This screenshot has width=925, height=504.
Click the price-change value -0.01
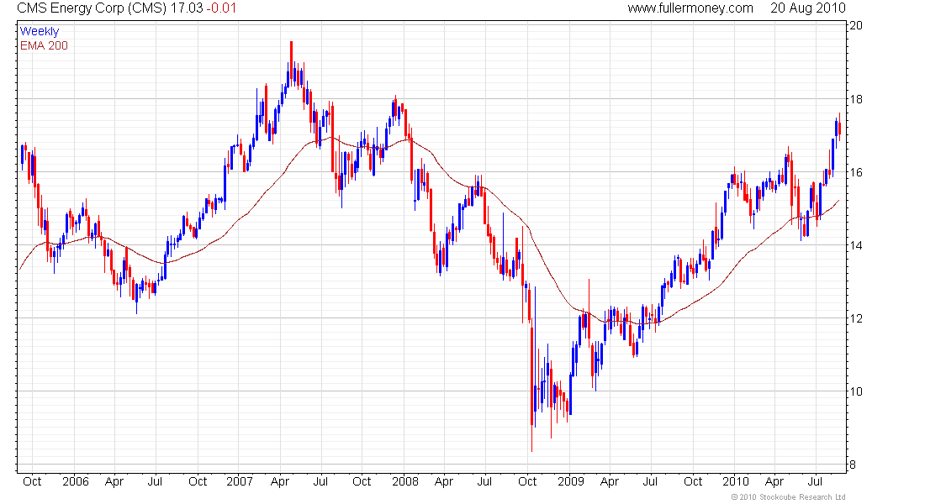(x=221, y=8)
